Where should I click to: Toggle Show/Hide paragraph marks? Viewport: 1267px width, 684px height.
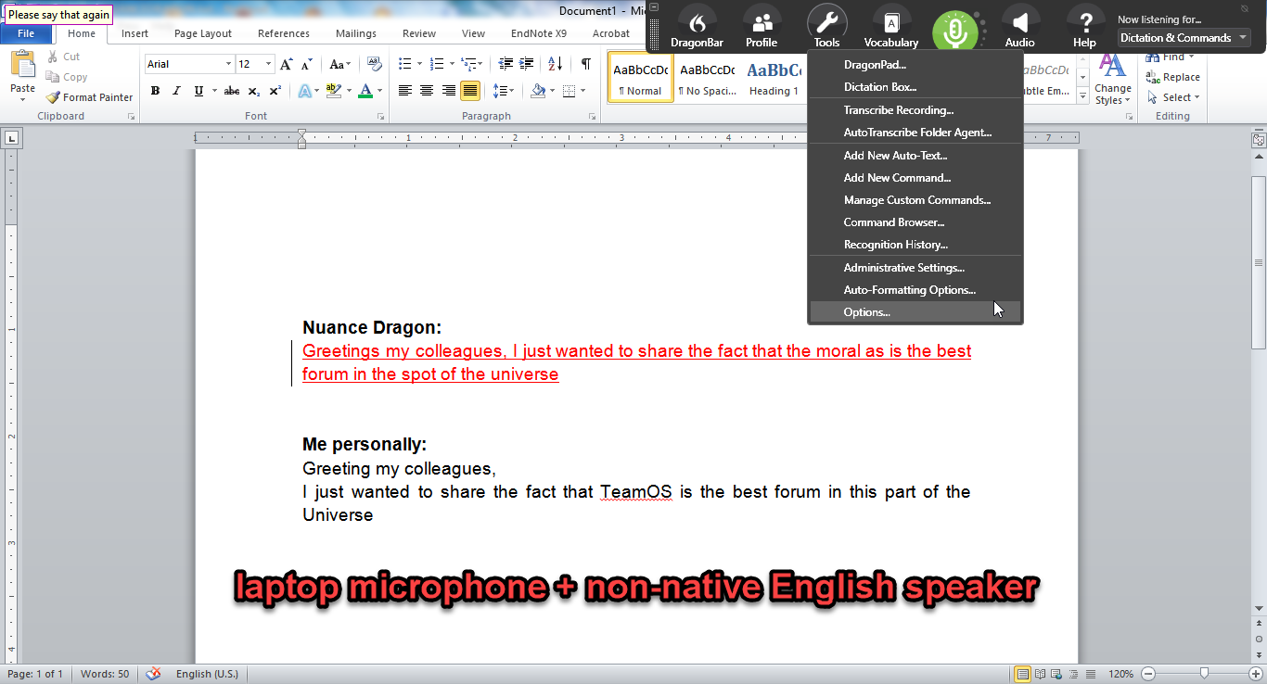[585, 64]
